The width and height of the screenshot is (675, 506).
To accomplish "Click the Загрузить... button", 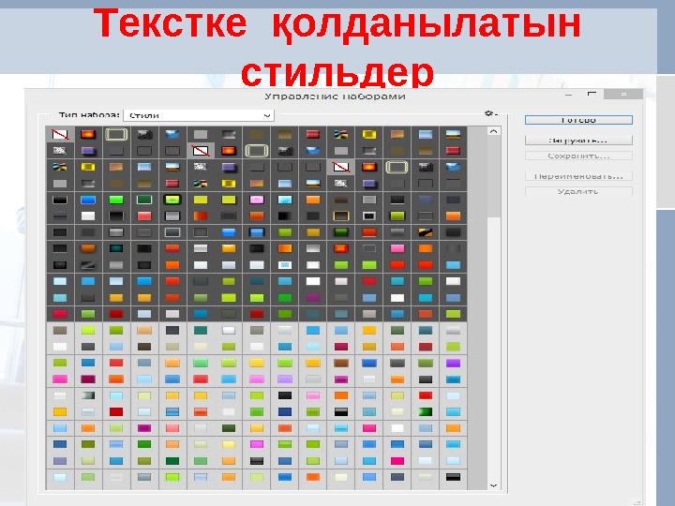I will [578, 141].
